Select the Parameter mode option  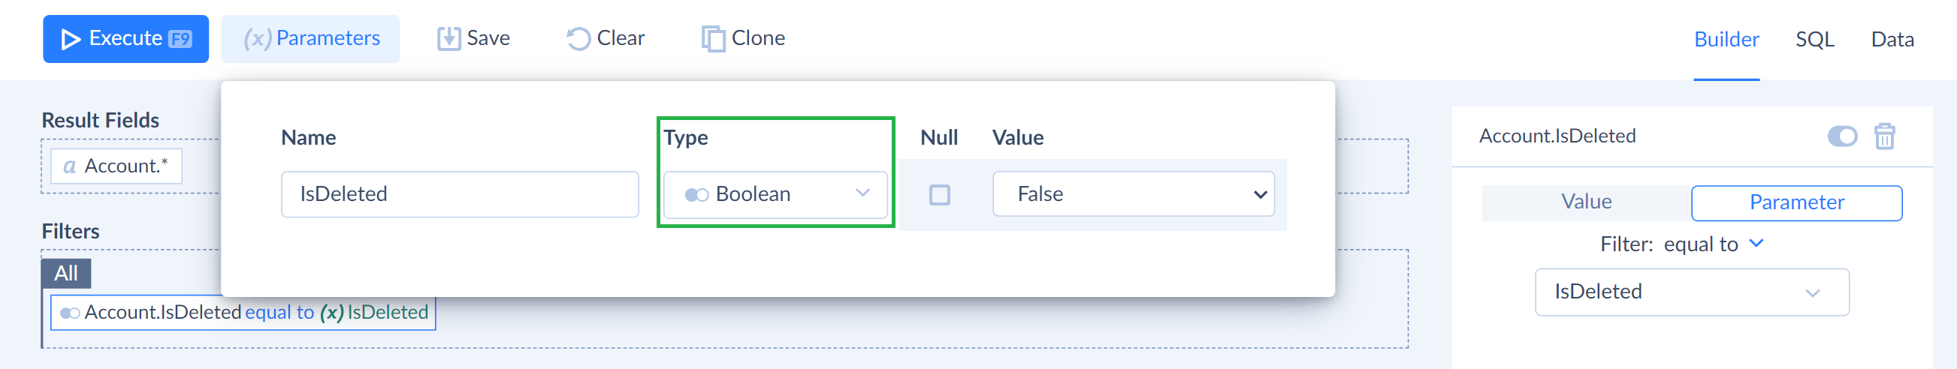coord(1797,202)
